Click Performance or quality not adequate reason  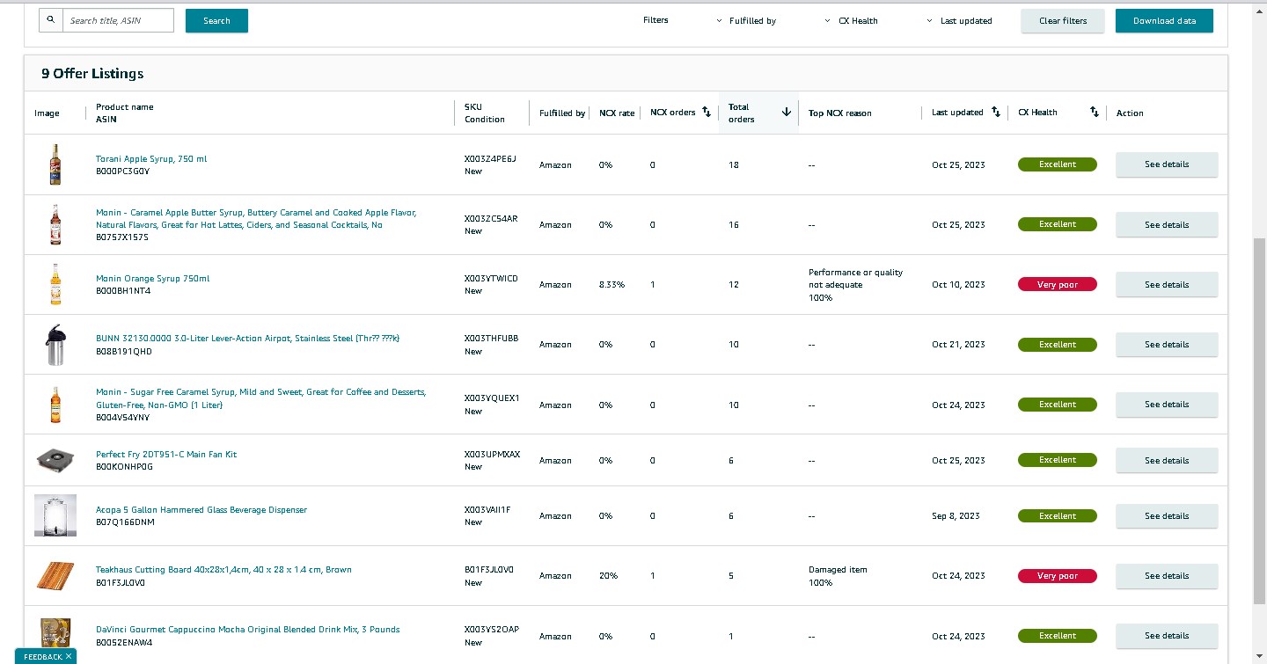(x=855, y=279)
